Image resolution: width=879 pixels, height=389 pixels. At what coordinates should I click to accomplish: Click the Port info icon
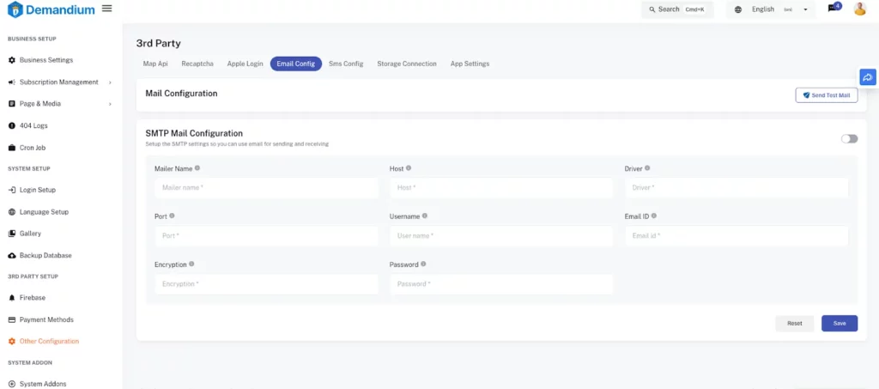coord(172,216)
